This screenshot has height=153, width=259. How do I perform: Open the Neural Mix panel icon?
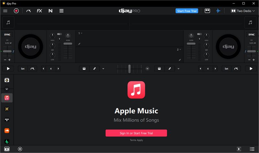(x=51, y=11)
